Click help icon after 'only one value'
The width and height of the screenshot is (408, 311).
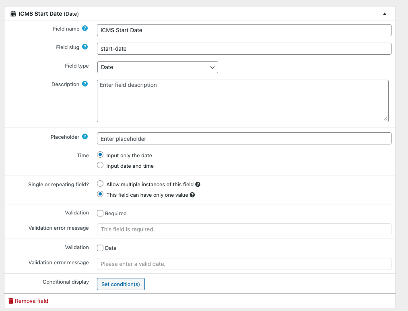tap(192, 195)
